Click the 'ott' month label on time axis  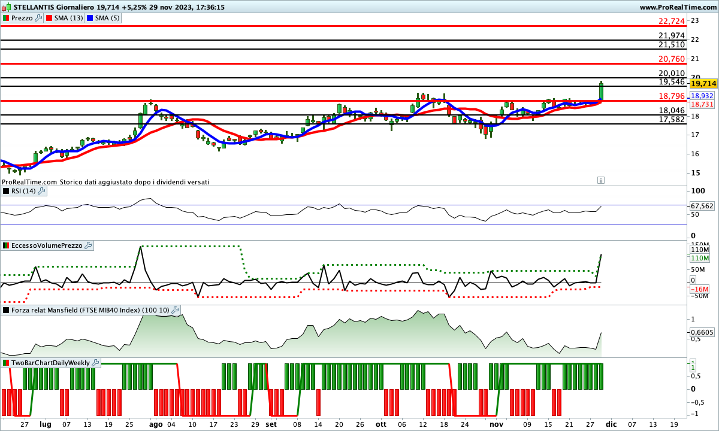381,424
